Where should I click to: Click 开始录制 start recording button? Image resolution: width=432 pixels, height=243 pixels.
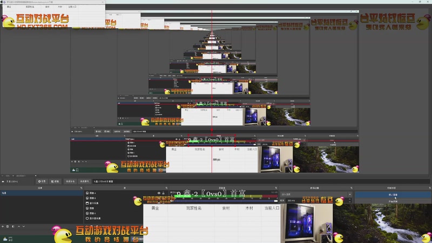[393, 201]
